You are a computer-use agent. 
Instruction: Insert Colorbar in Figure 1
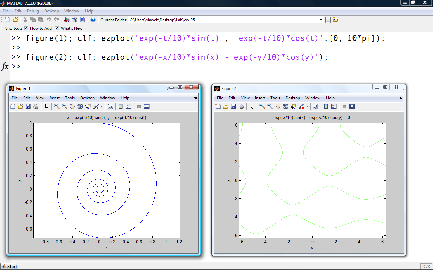point(121,107)
